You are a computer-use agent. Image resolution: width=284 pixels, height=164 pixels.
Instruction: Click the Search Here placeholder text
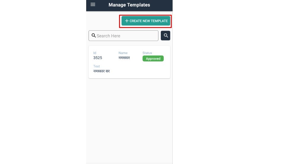(x=108, y=36)
